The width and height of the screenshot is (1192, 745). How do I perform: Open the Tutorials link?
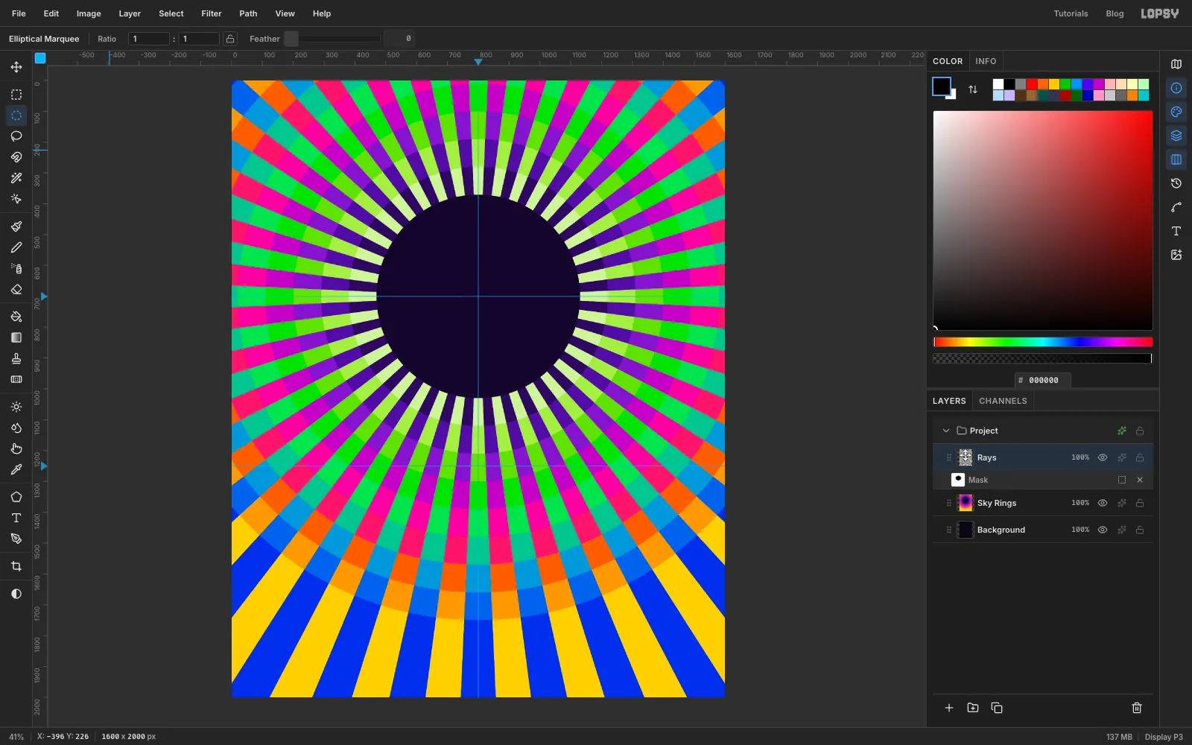point(1071,13)
